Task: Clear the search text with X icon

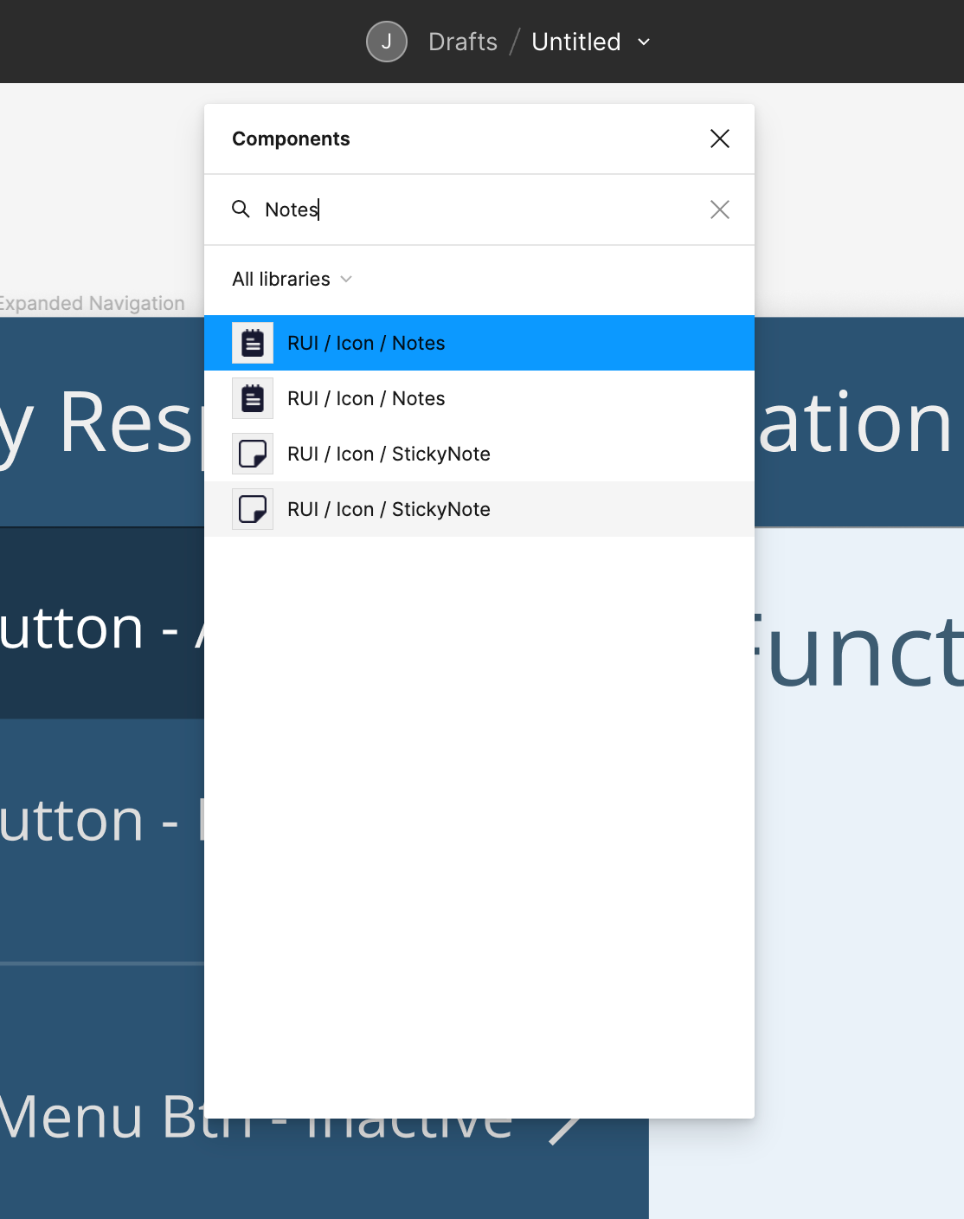Action: (x=719, y=210)
